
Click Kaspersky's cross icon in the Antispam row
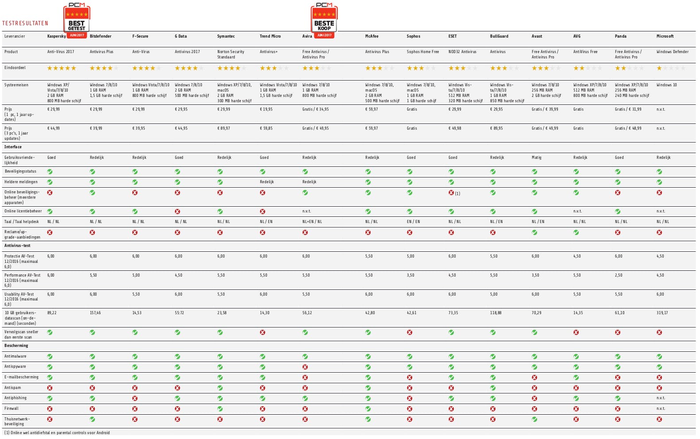click(50, 388)
